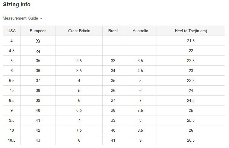The height and width of the screenshot is (148, 229).
Task: Click the Sizing info heading
Action: (x=17, y=5)
